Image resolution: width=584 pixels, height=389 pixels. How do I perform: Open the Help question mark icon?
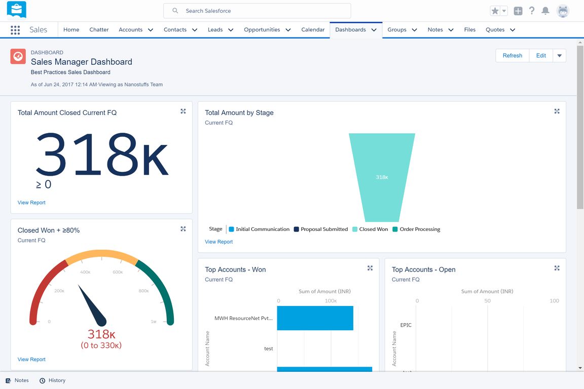pyautogui.click(x=532, y=11)
